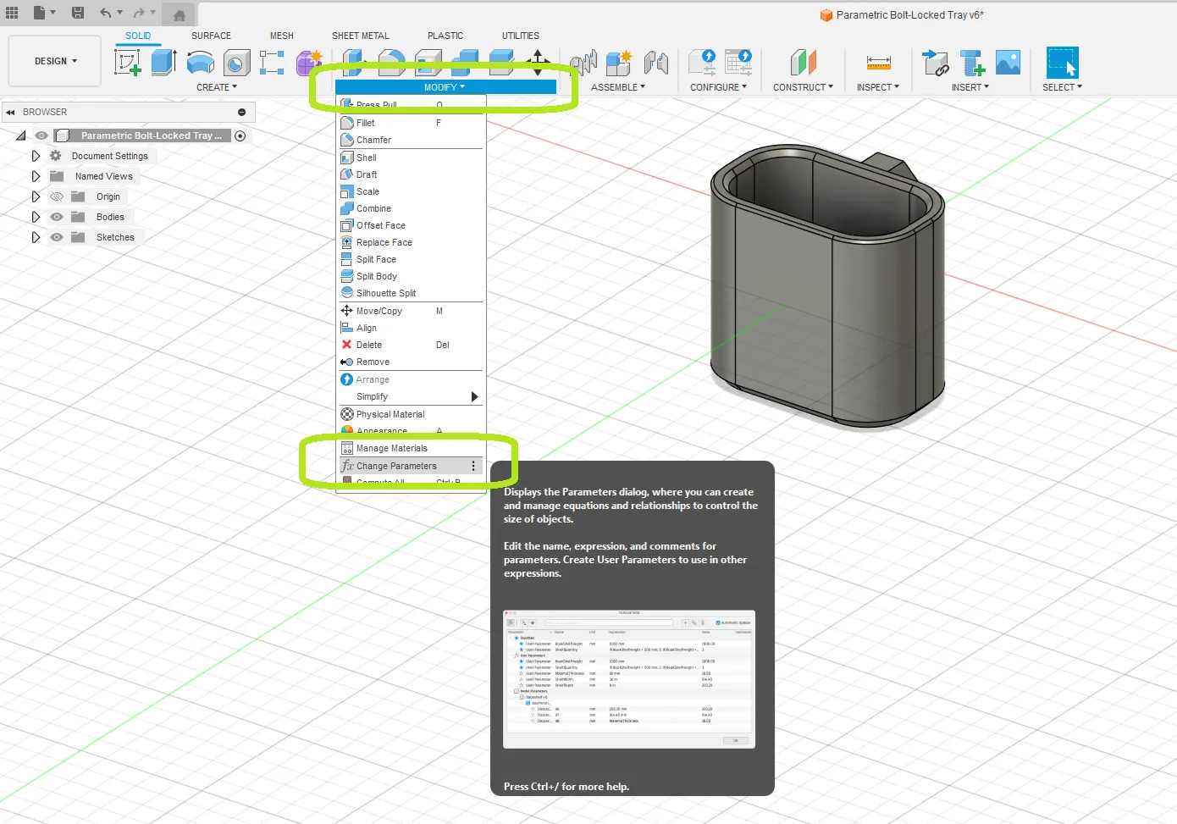Image resolution: width=1177 pixels, height=824 pixels.
Task: Expand the Bodies tree node
Action: [x=36, y=217]
